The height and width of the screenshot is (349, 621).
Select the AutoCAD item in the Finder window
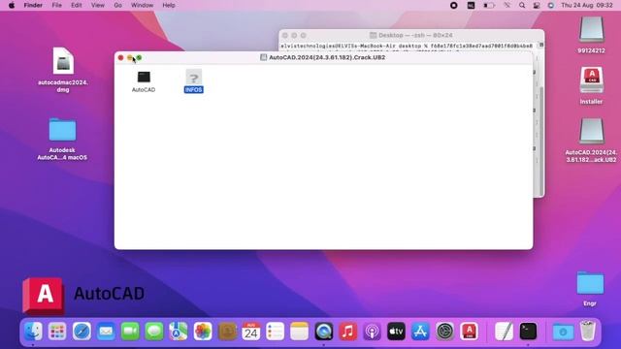(144, 81)
